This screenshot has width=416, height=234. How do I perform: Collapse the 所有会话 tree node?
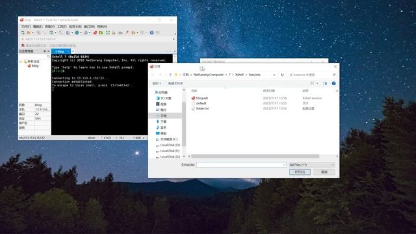click(21, 62)
